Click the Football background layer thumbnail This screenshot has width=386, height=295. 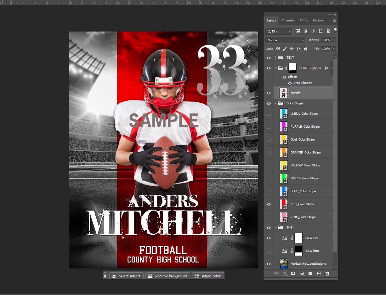(284, 264)
